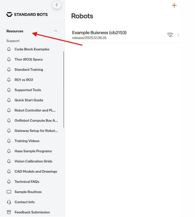
Task: Click the sidebar vertical scrollbar
Action: 64,90
